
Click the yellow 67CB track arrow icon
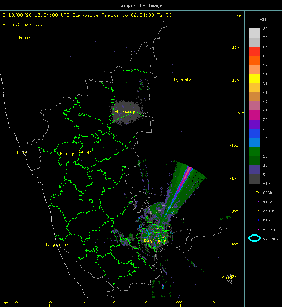(x=254, y=193)
